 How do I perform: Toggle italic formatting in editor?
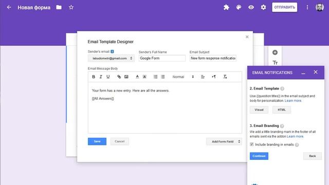pos(101,77)
